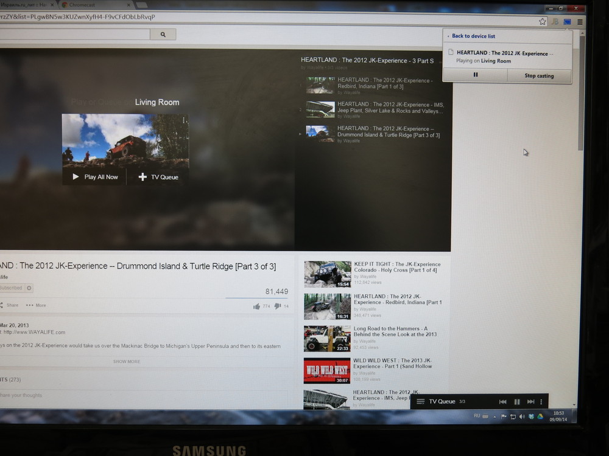Viewport: 609px width, 456px height.
Task: Click thumbnail of playlist Part 3 video
Action: [320, 134]
